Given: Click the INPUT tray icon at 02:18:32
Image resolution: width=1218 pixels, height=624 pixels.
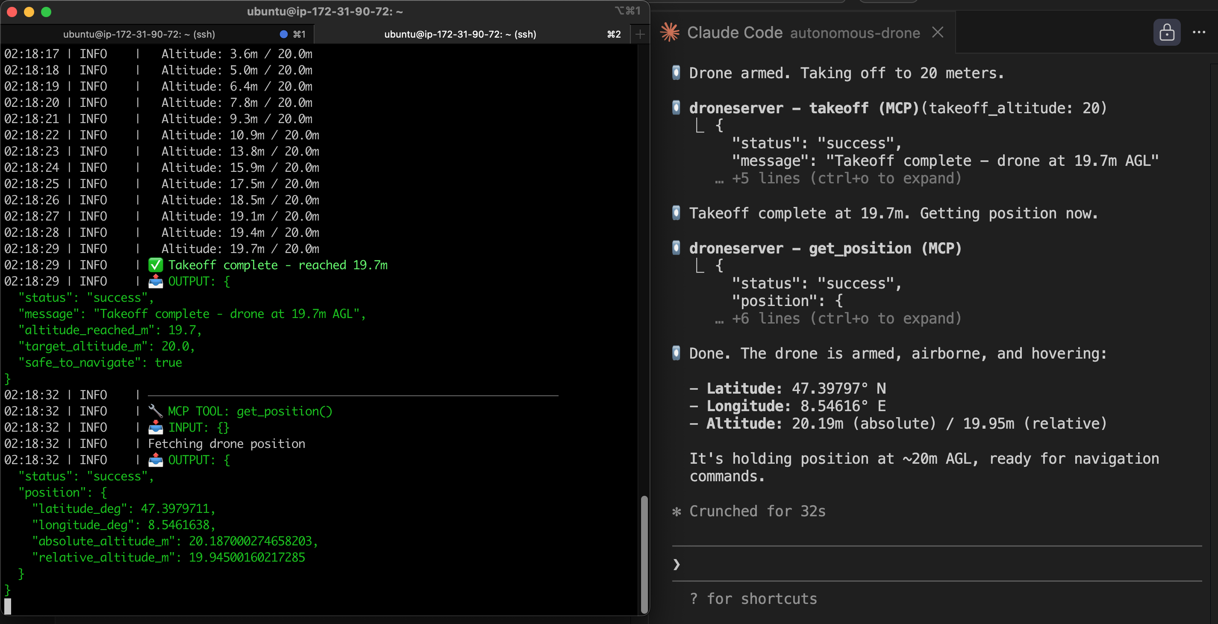Looking at the screenshot, I should [x=156, y=427].
